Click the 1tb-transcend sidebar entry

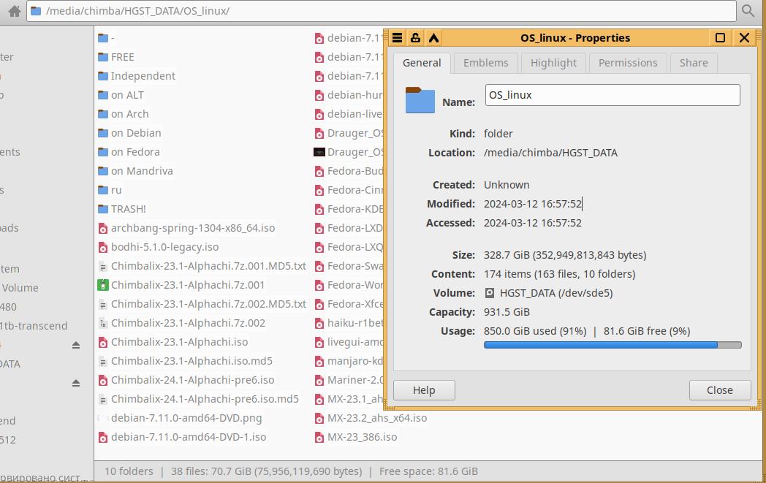33,326
